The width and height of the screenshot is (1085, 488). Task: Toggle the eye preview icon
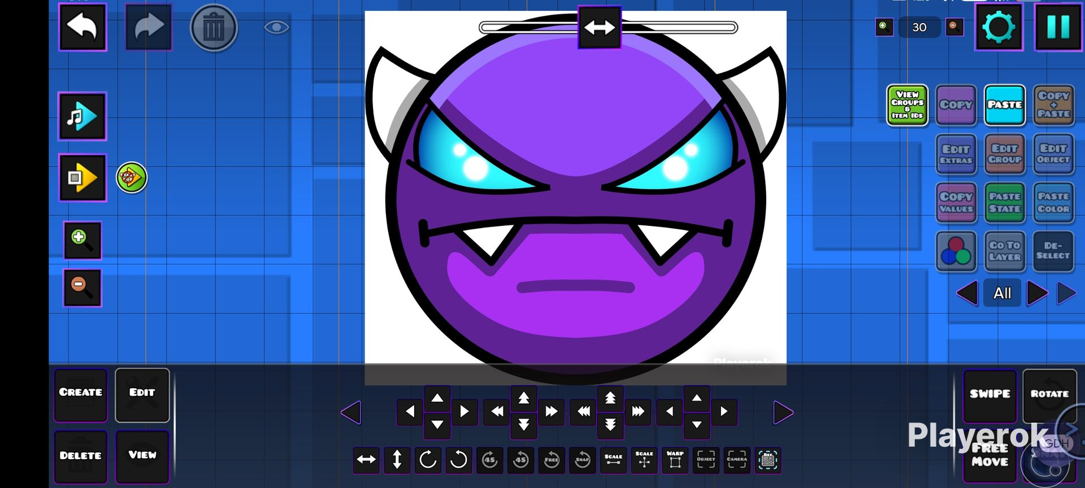click(276, 27)
